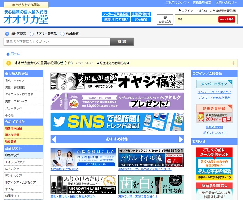
Task: Open the お医者様はこちら banner image
Action: pos(83,158)
